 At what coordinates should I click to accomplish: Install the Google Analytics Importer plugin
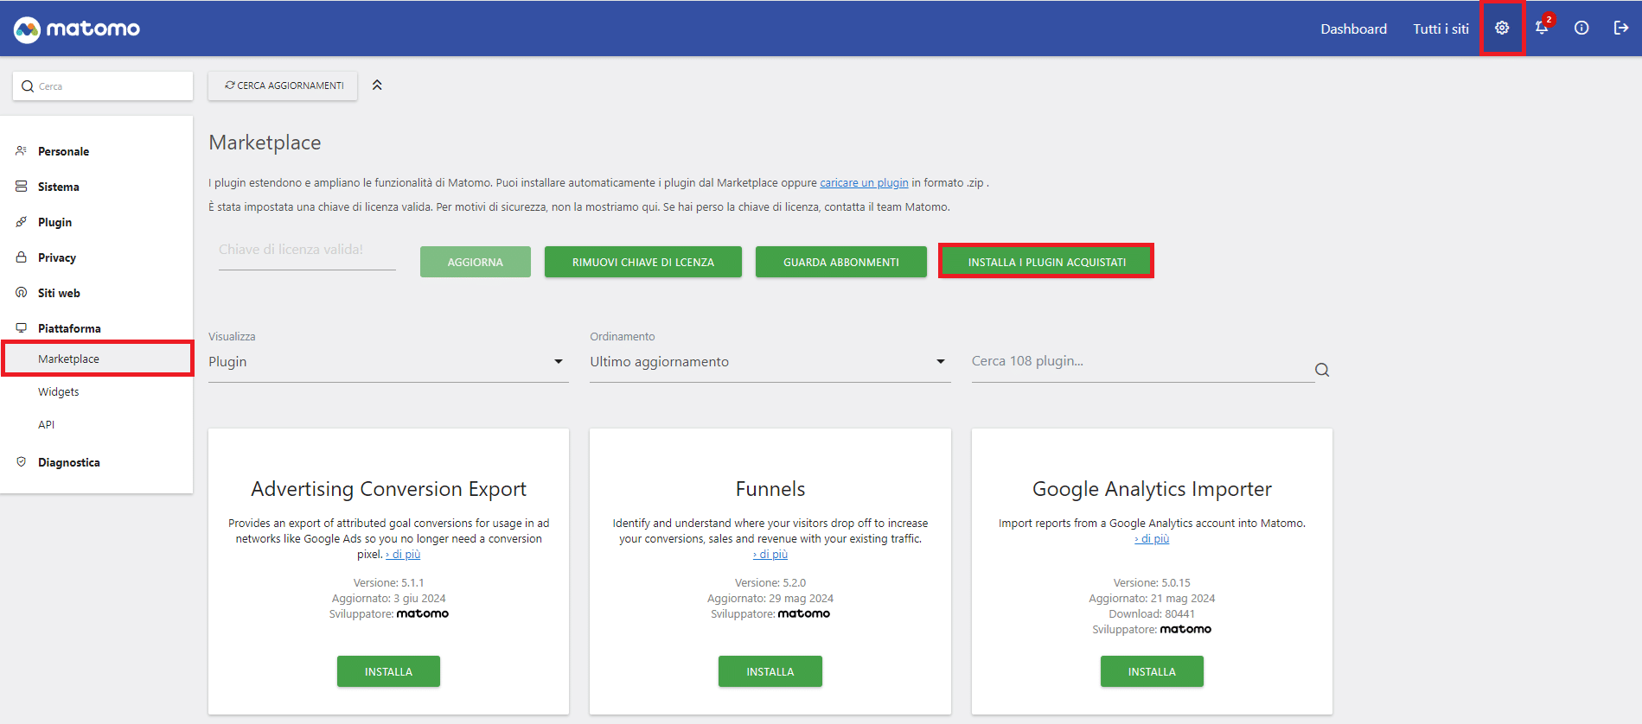[x=1152, y=671]
